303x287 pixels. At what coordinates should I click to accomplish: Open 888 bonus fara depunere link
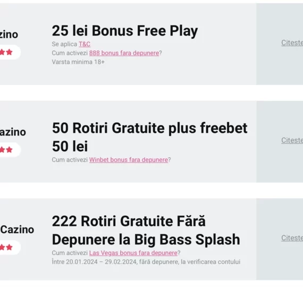[124, 53]
